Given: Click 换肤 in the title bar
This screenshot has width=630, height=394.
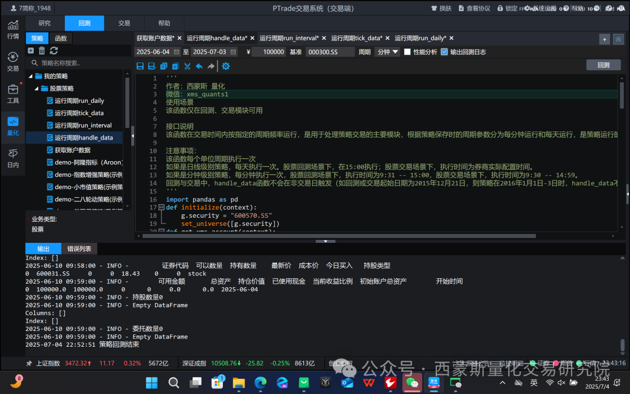Looking at the screenshot, I should 441,8.
